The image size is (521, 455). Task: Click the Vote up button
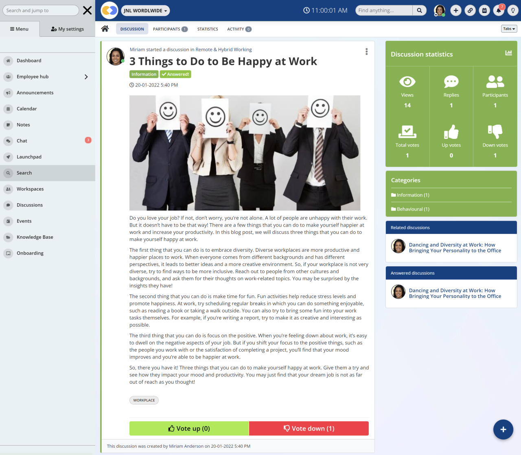[189, 428]
